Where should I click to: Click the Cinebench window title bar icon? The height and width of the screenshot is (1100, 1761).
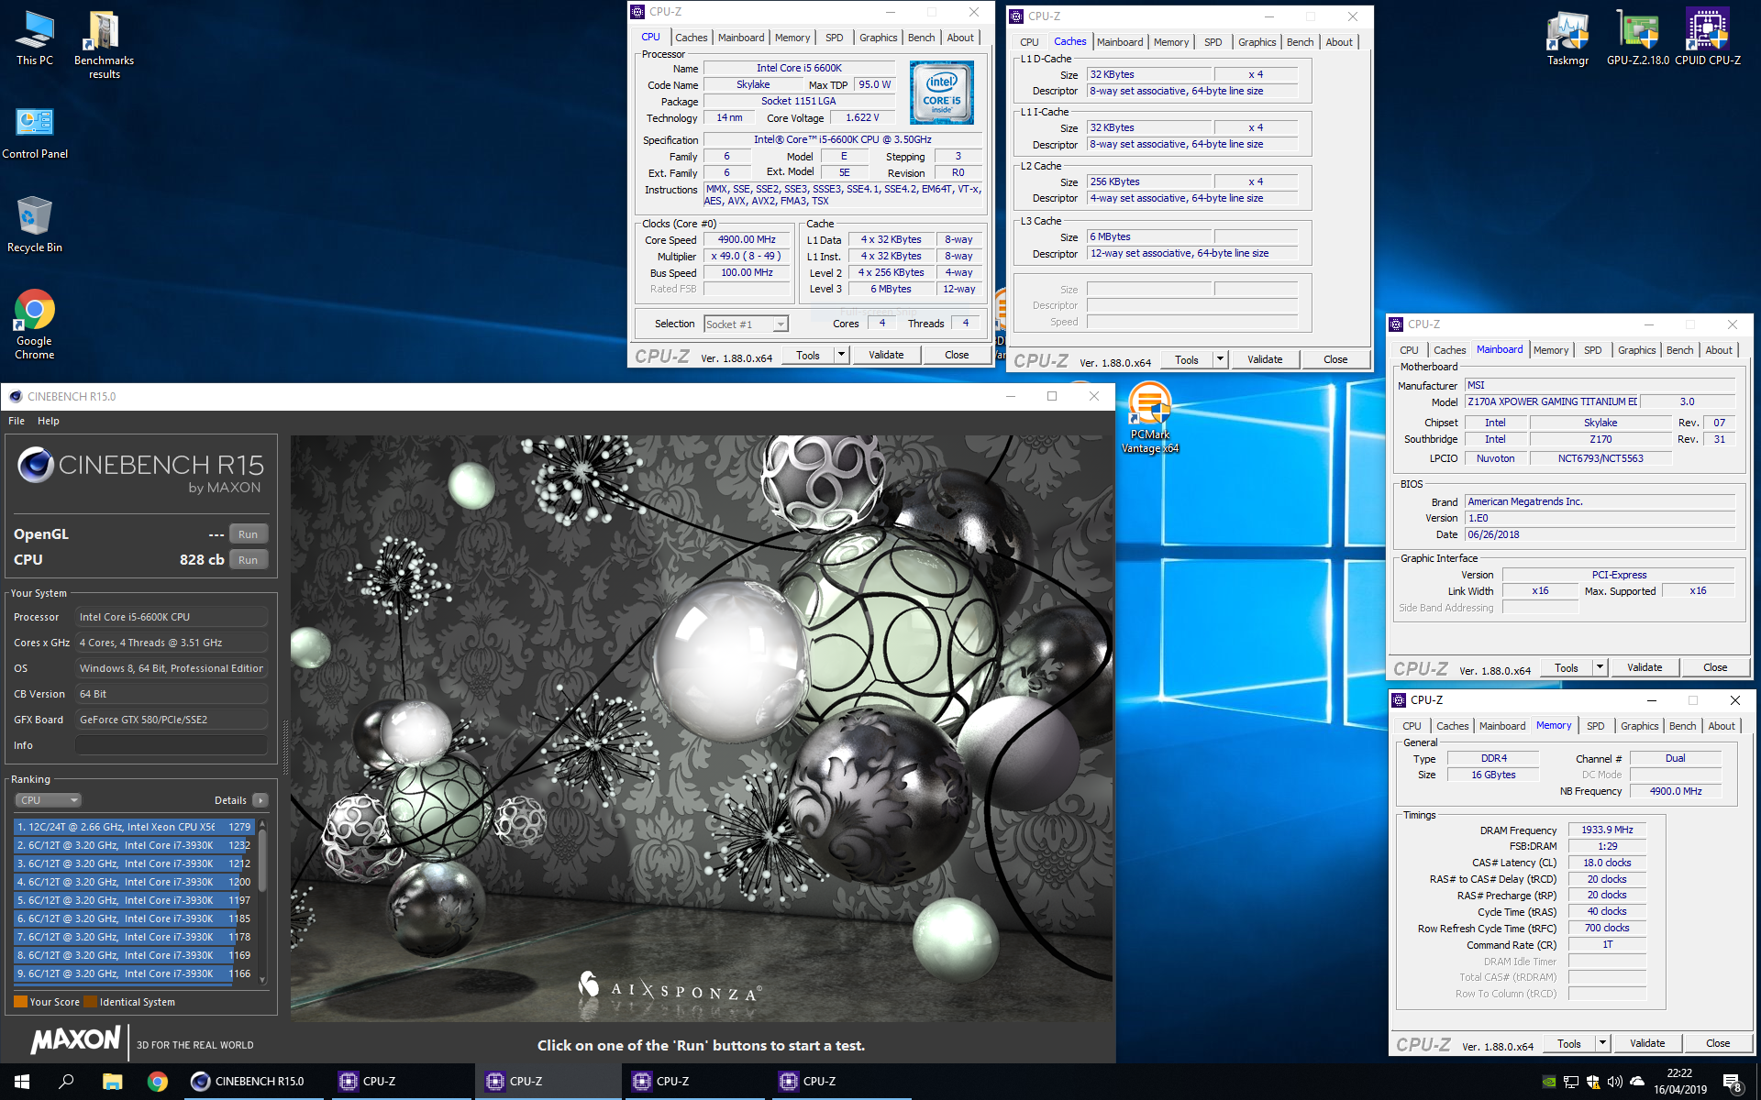click(x=16, y=396)
